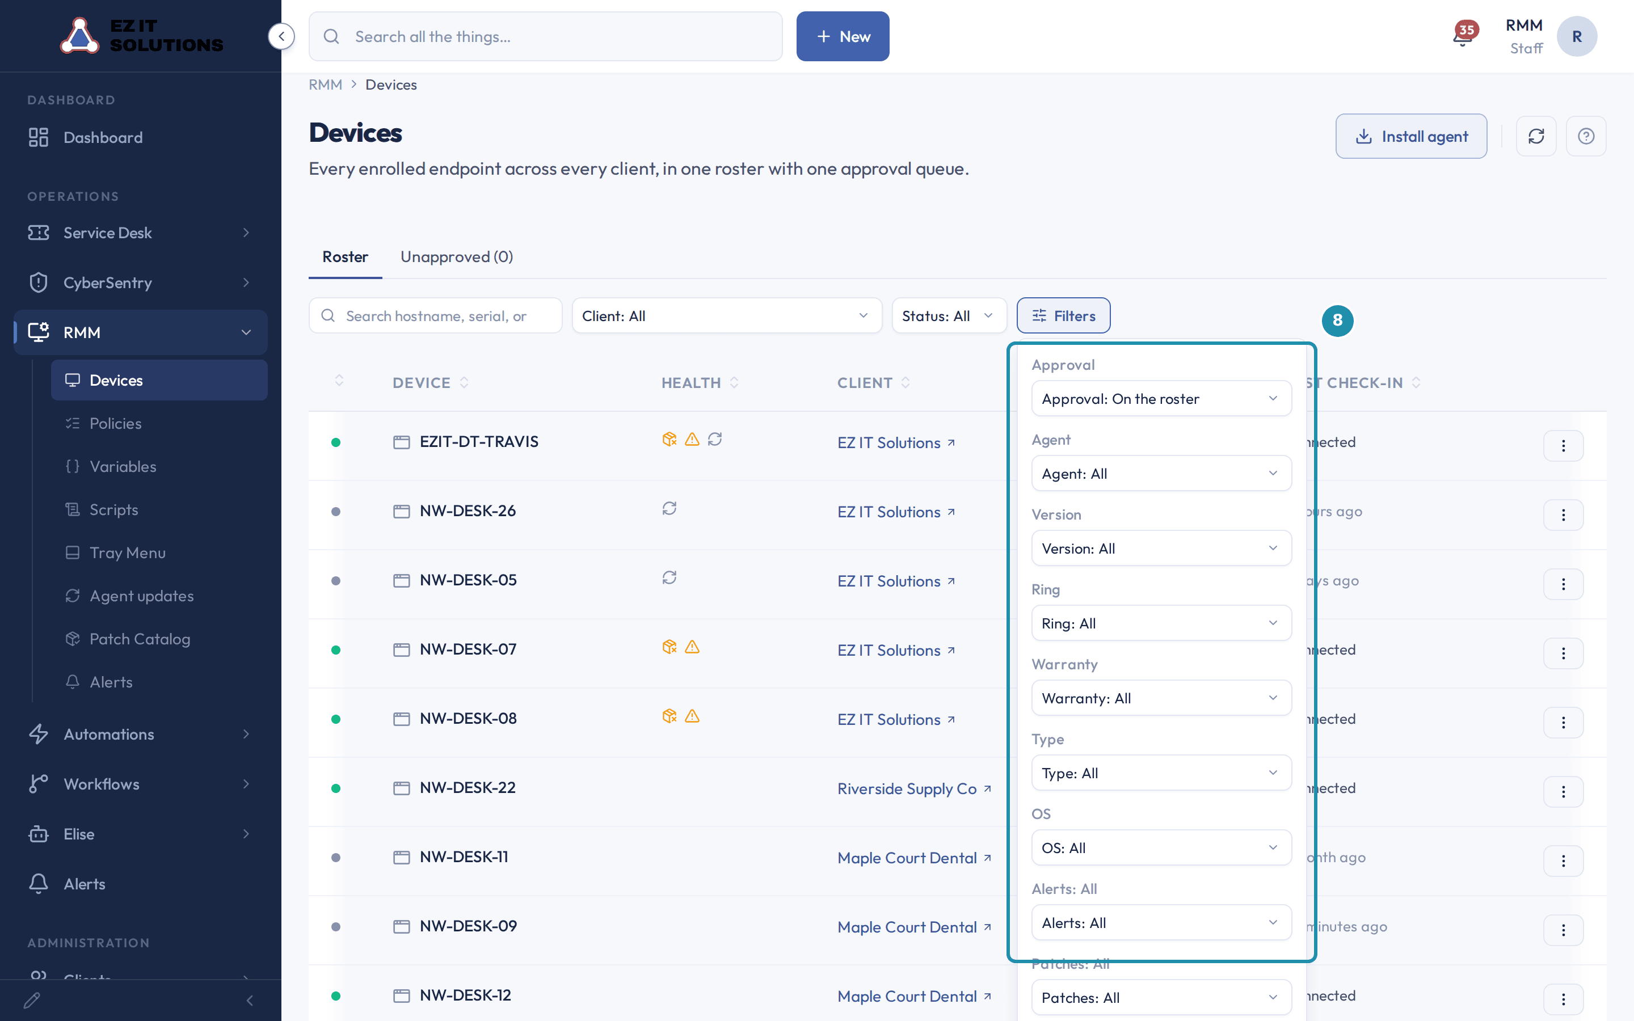Image resolution: width=1634 pixels, height=1021 pixels.
Task: Focus the Search all the things field
Action: click(546, 36)
